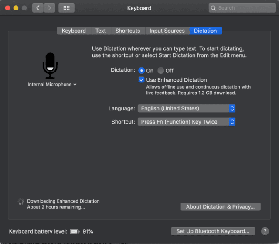The height and width of the screenshot is (244, 279).
Task: Click the back navigation arrow
Action: click(x=38, y=8)
